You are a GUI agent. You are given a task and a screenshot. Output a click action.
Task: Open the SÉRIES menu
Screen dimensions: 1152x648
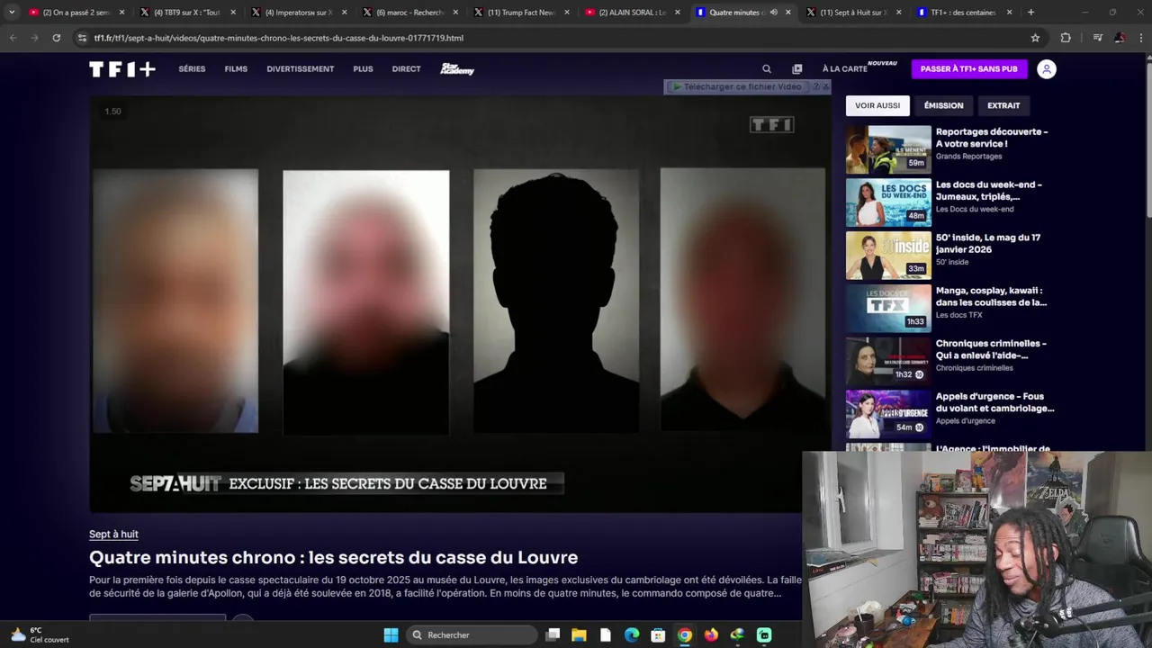[192, 69]
